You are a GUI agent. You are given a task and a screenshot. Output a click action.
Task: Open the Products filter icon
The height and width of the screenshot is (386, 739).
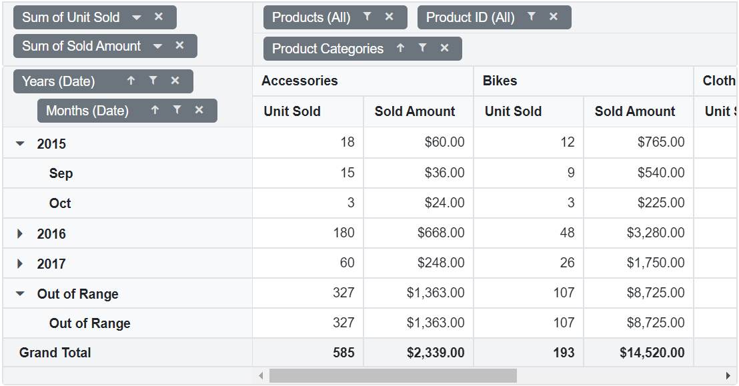point(367,17)
